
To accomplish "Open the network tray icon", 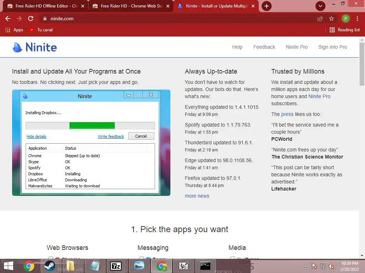I will tap(323, 266).
